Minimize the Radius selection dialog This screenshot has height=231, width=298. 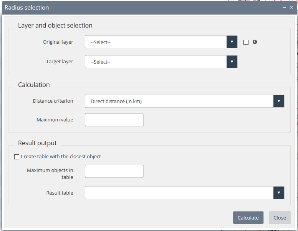[x=285, y=8]
